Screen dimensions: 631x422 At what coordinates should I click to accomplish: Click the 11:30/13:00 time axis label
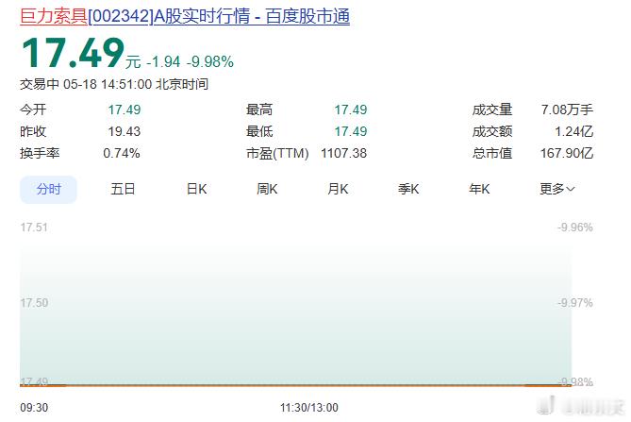click(309, 408)
